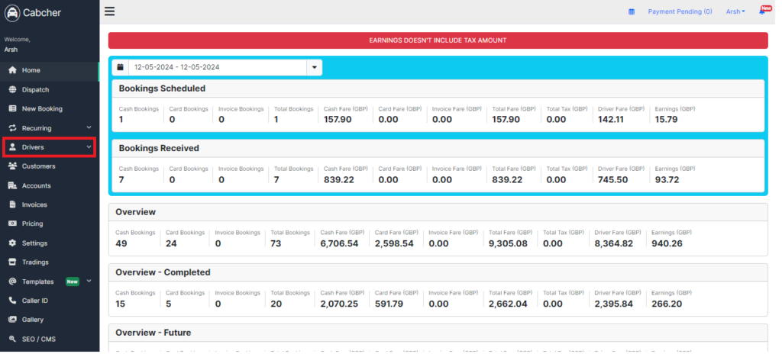Click the Cabcher car logo icon
The image size is (782, 354).
pos(12,13)
